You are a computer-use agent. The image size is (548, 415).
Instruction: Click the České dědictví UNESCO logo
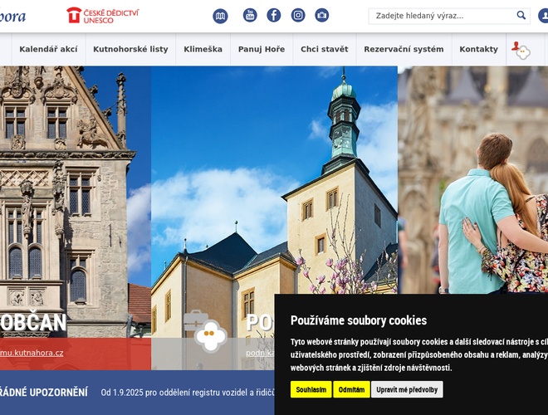(x=103, y=15)
